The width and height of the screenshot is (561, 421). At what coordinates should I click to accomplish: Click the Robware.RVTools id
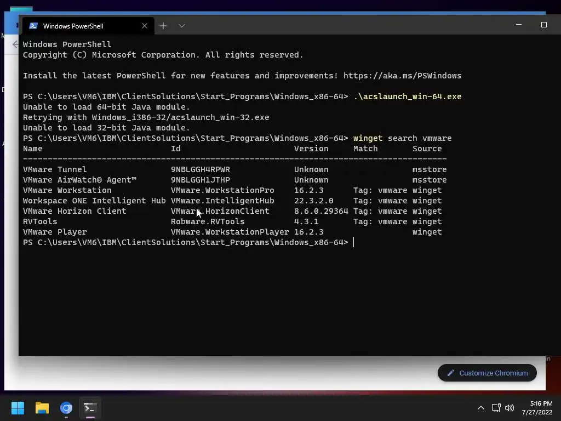click(x=208, y=221)
